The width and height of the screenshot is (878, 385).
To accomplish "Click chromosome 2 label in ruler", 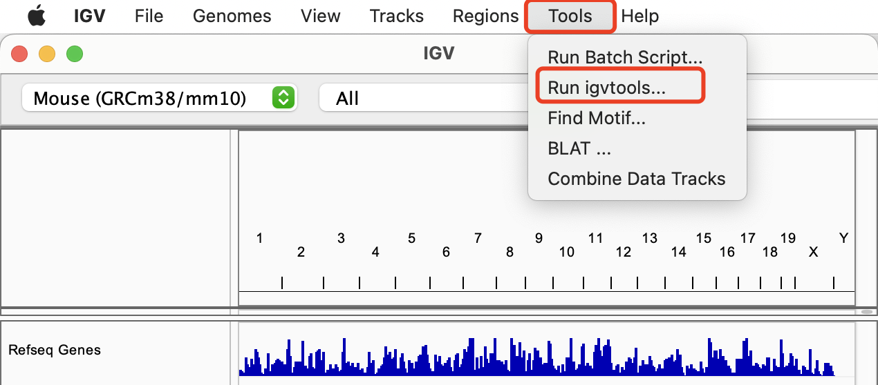I will click(x=301, y=252).
